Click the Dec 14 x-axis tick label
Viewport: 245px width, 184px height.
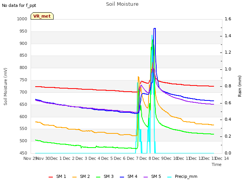click(222, 158)
